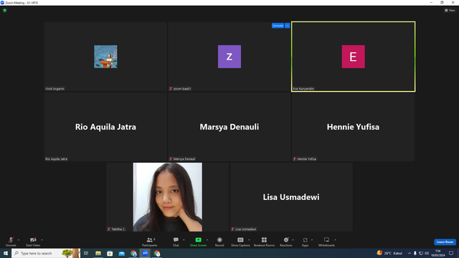This screenshot has width=459, height=258.
Task: Open Zoom Apps
Action: point(305,242)
